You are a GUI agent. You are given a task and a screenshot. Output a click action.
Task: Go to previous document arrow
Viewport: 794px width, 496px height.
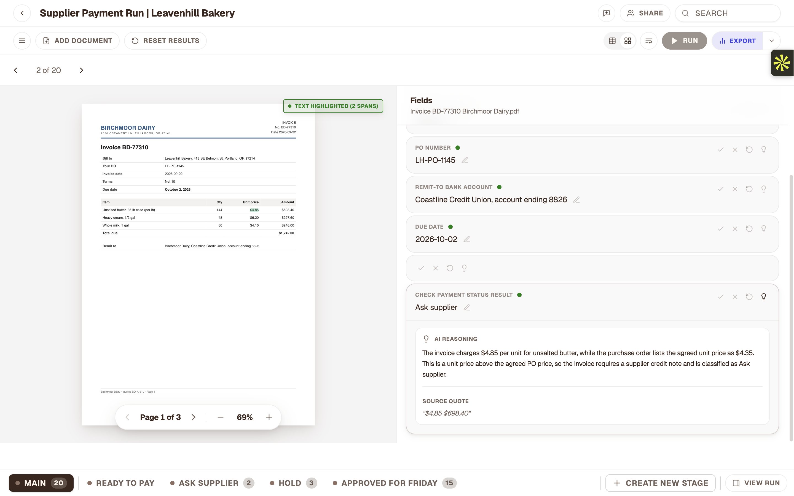click(15, 70)
